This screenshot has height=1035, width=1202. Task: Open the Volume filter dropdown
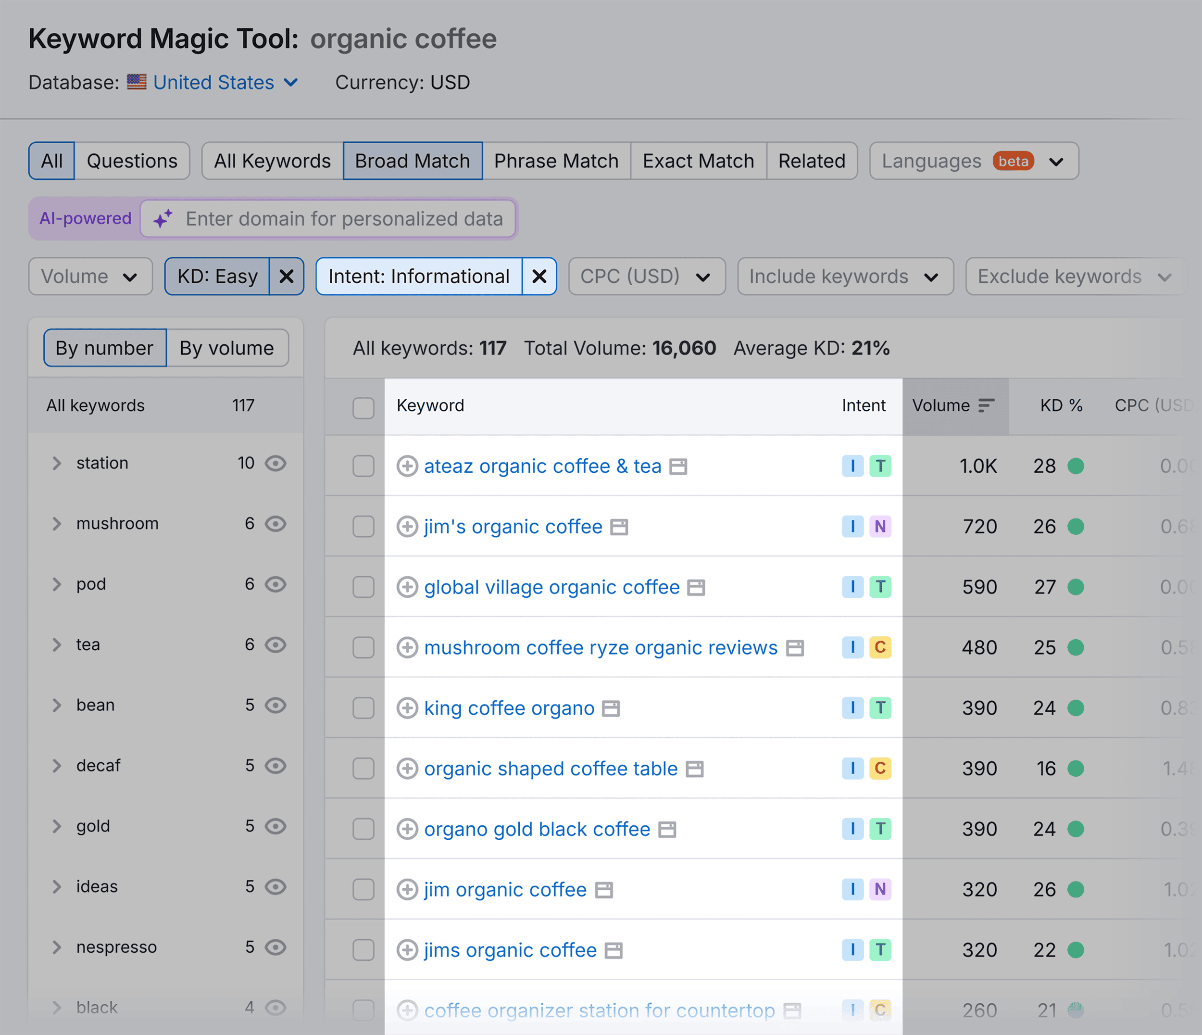[90, 276]
